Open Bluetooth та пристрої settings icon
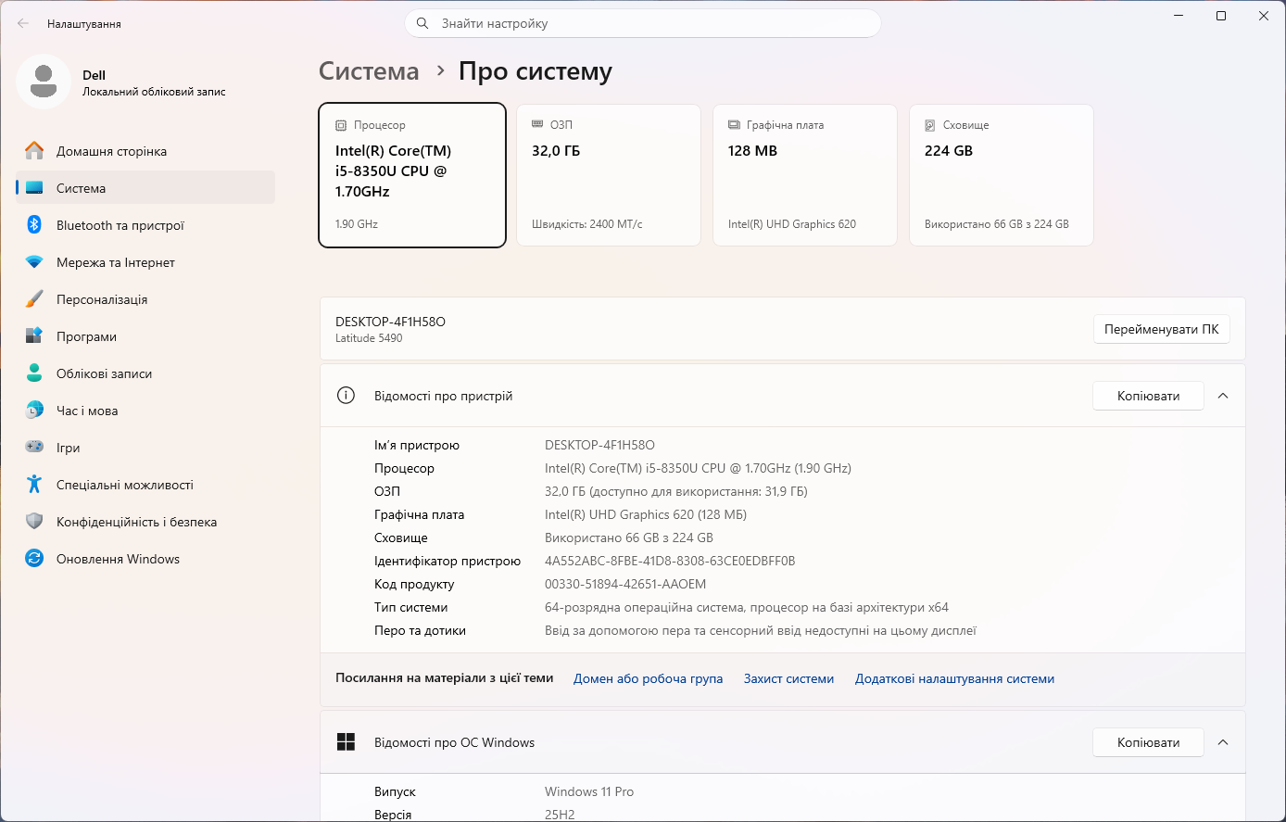 click(x=34, y=225)
